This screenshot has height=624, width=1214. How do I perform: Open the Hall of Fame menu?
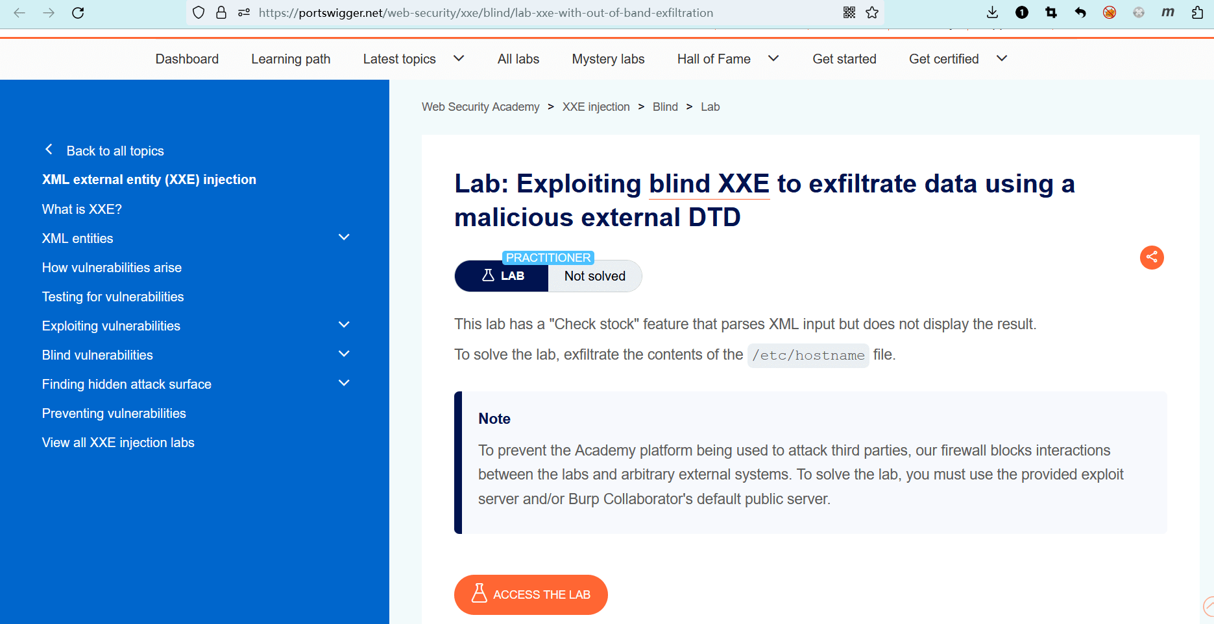coord(714,59)
